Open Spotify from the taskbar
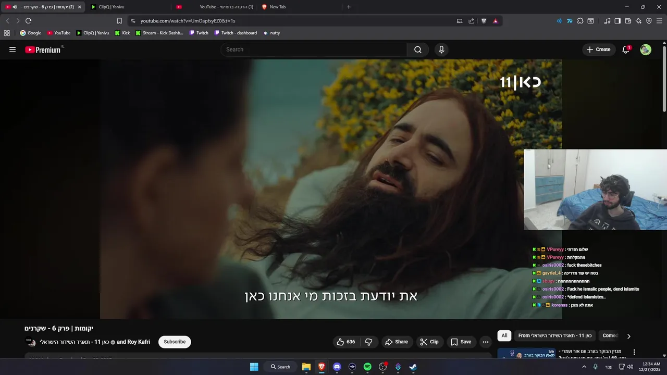Viewport: 667px width, 375px height. 367,367
